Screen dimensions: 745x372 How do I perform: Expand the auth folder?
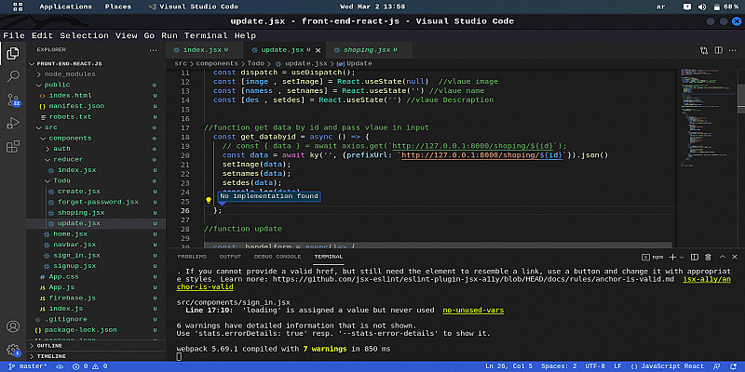coord(61,148)
